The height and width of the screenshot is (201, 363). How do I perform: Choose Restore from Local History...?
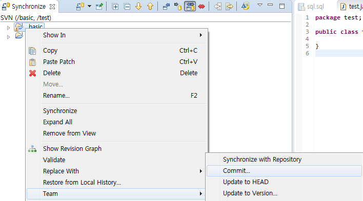click(x=117, y=183)
